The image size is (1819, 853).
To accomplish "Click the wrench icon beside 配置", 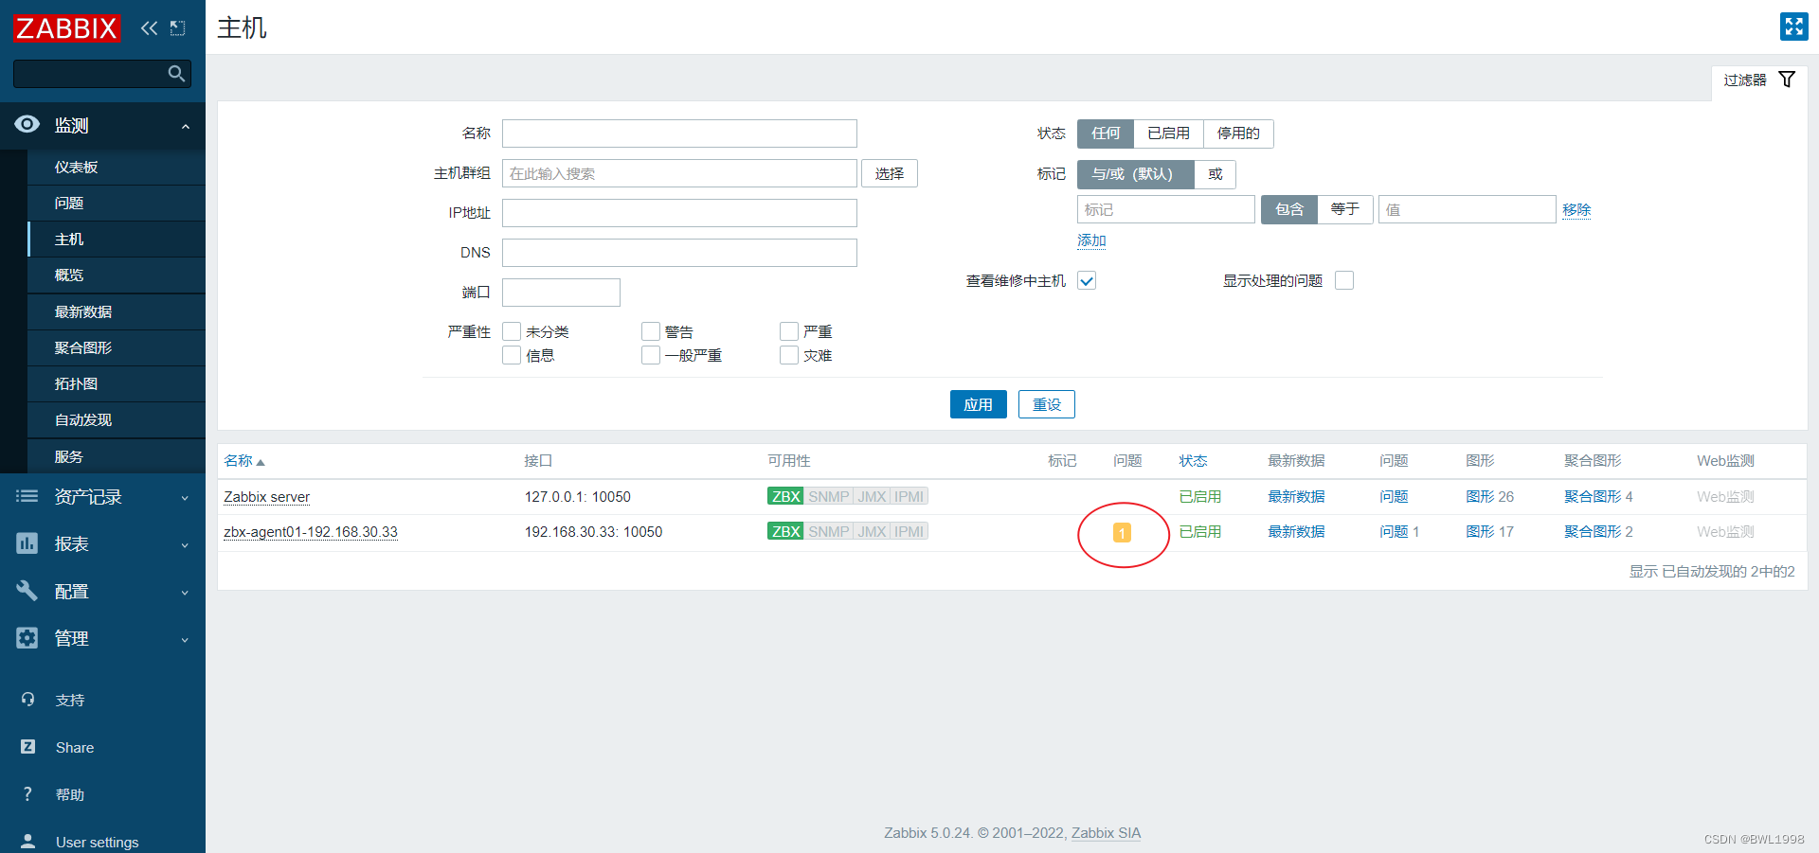I will [27, 591].
